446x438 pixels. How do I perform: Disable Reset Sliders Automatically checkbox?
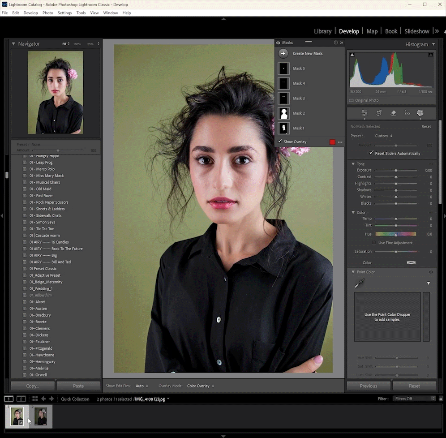tap(371, 153)
